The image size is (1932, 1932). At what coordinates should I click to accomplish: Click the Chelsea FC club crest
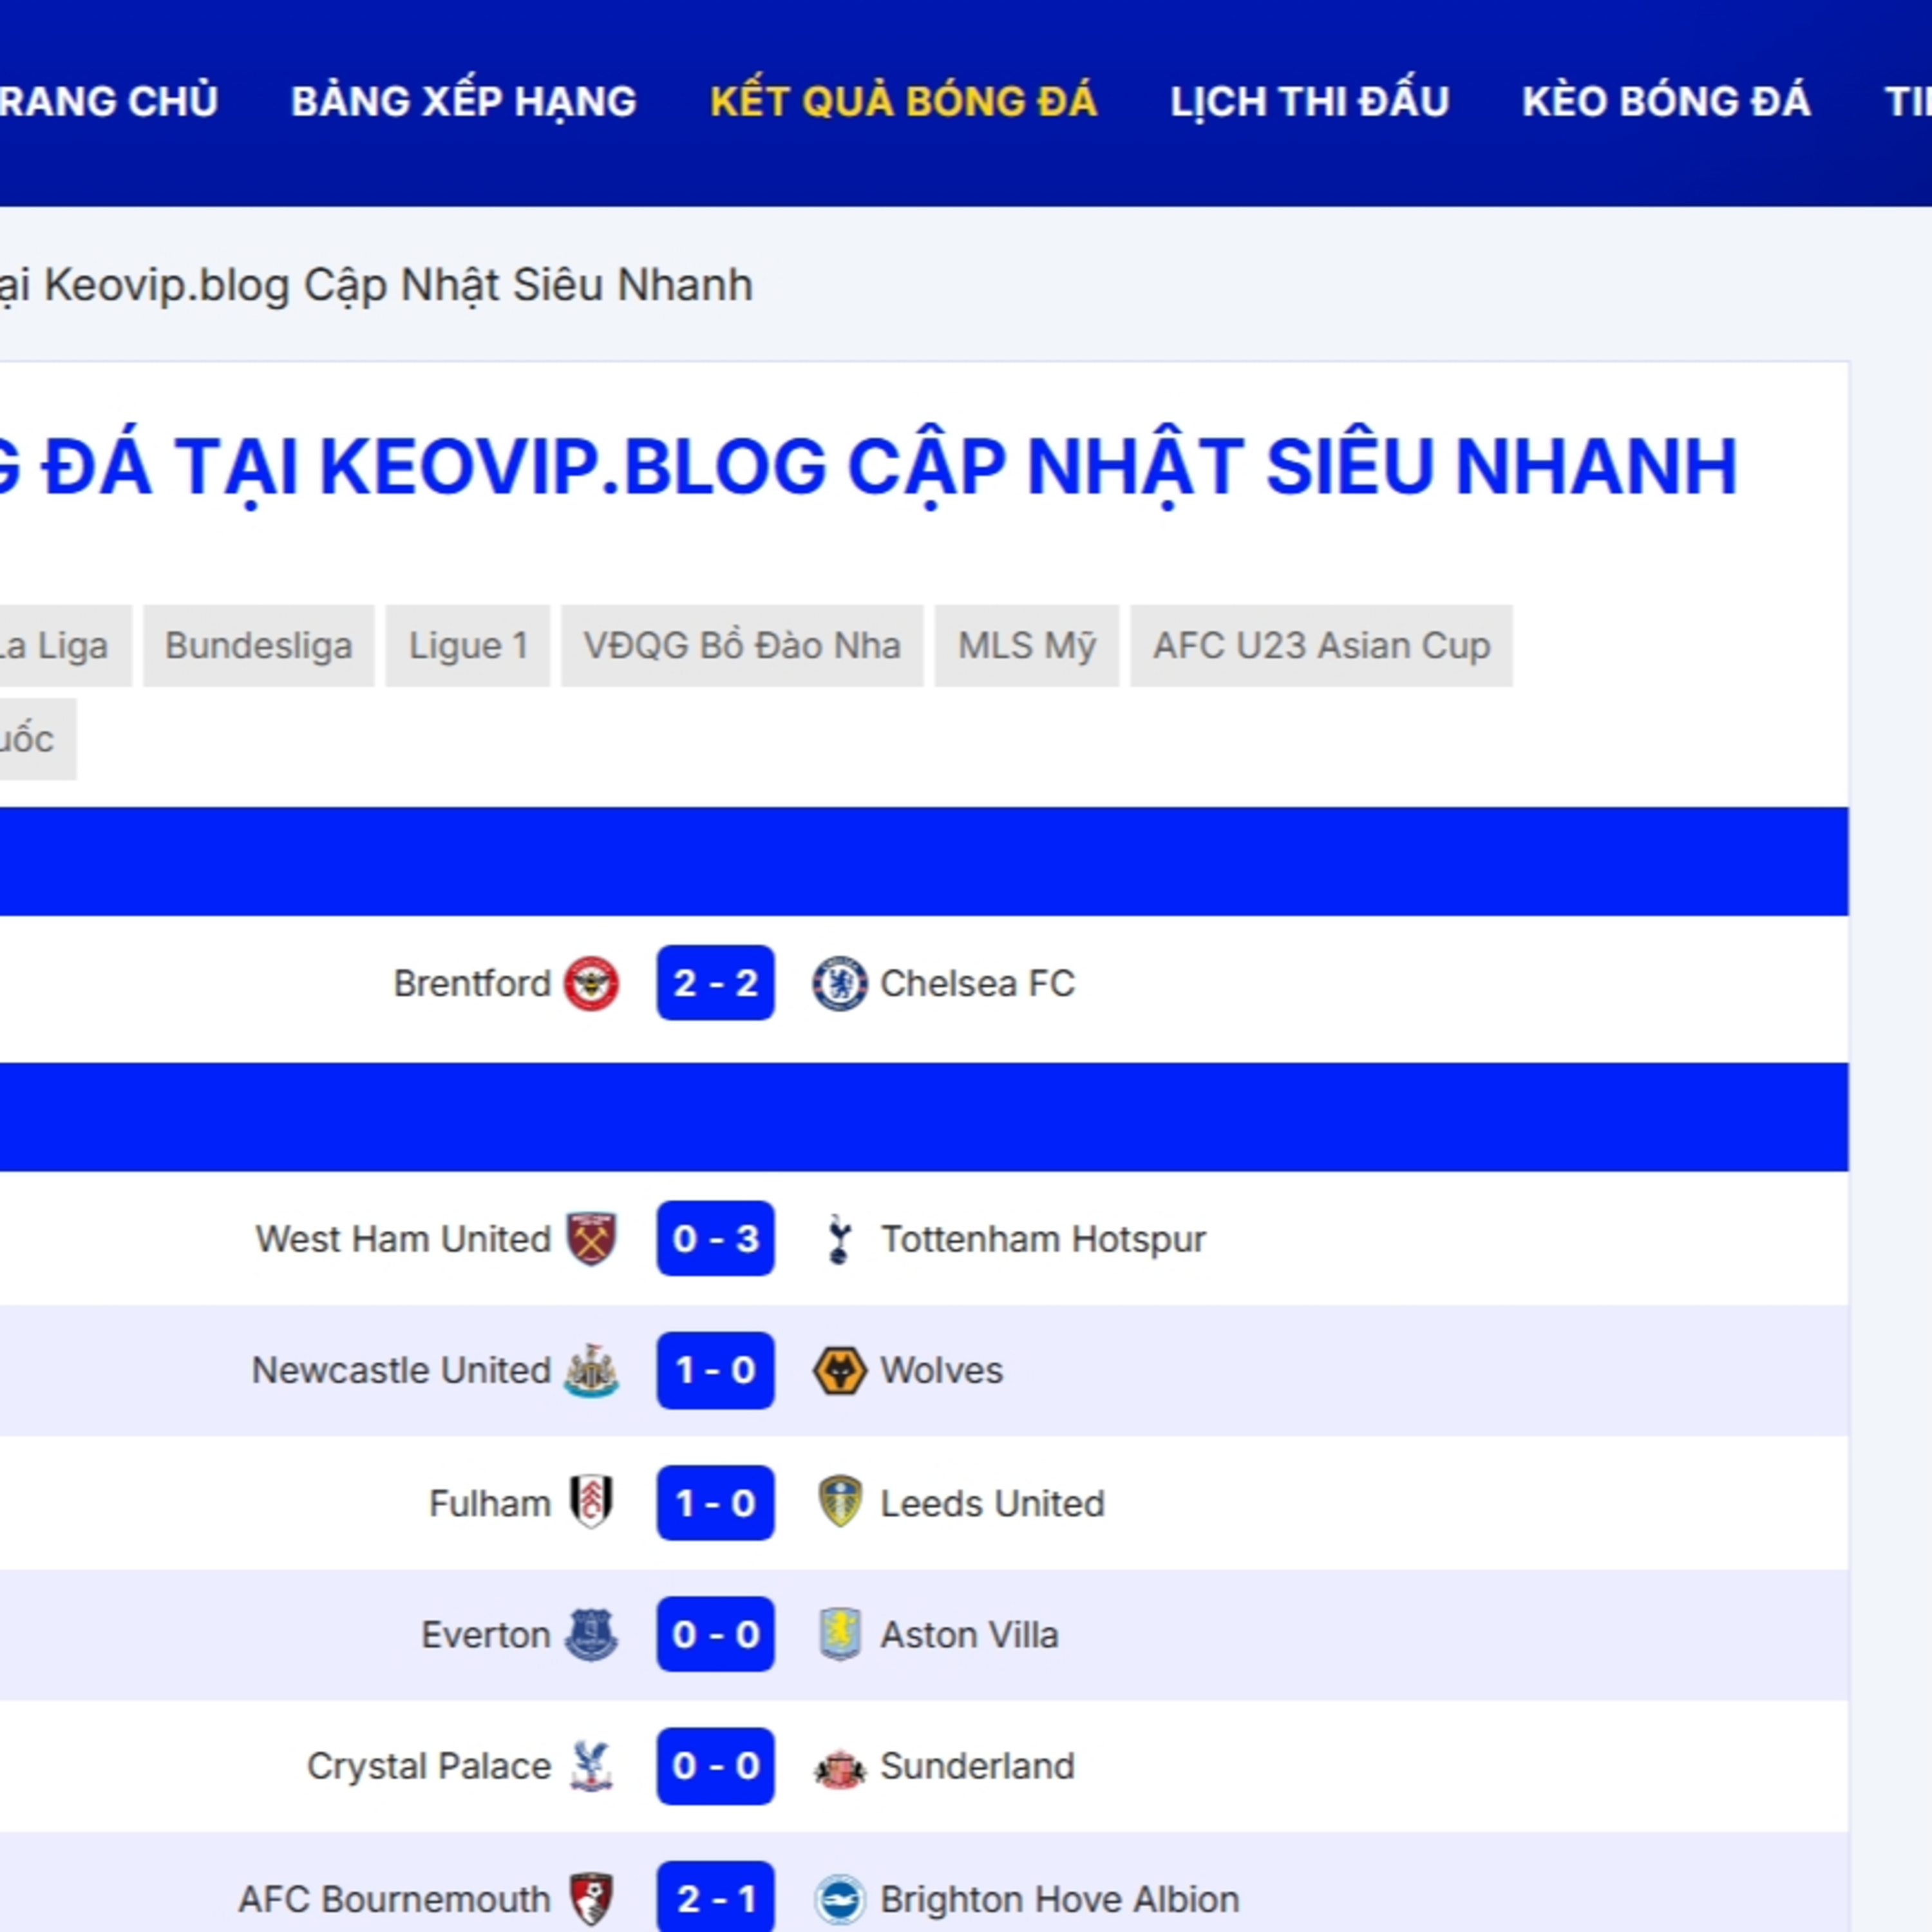(x=839, y=983)
